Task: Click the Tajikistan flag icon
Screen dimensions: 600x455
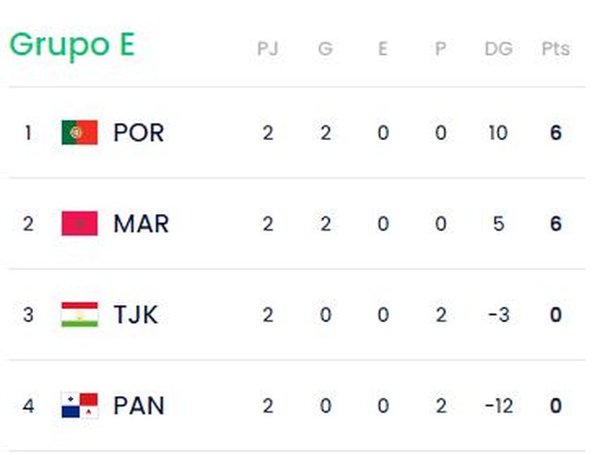Action: point(79,315)
